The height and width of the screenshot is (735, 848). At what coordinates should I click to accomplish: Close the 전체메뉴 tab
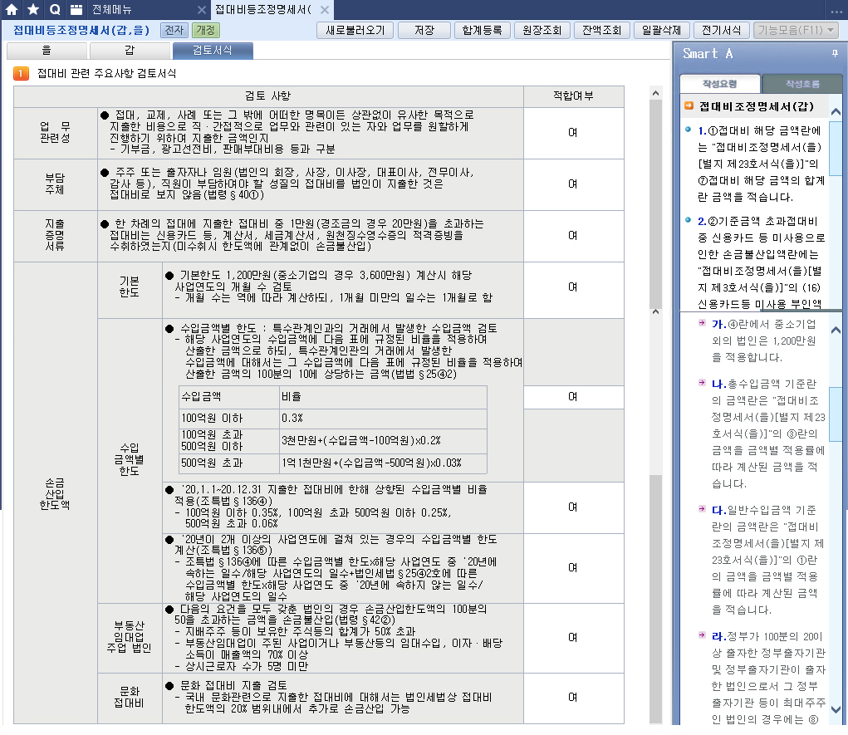[x=201, y=10]
